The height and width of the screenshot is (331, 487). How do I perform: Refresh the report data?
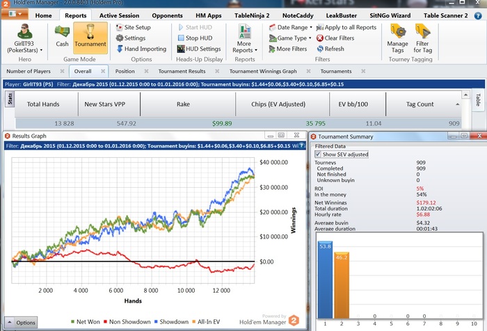coord(330,49)
